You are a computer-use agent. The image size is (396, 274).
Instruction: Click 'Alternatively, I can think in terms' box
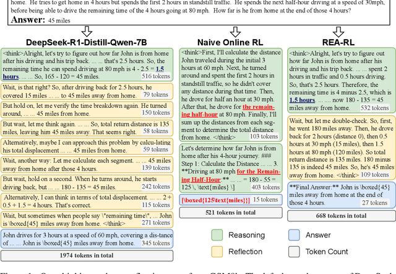[x=87, y=201]
